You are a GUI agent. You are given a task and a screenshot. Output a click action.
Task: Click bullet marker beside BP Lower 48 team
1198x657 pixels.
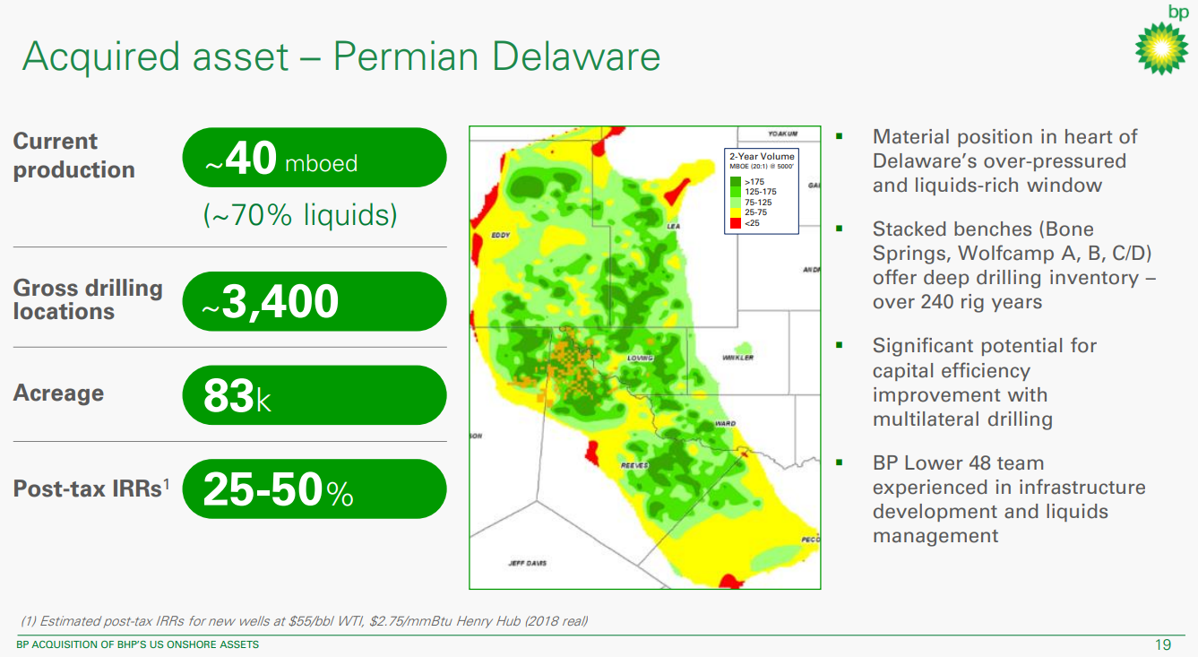[840, 462]
